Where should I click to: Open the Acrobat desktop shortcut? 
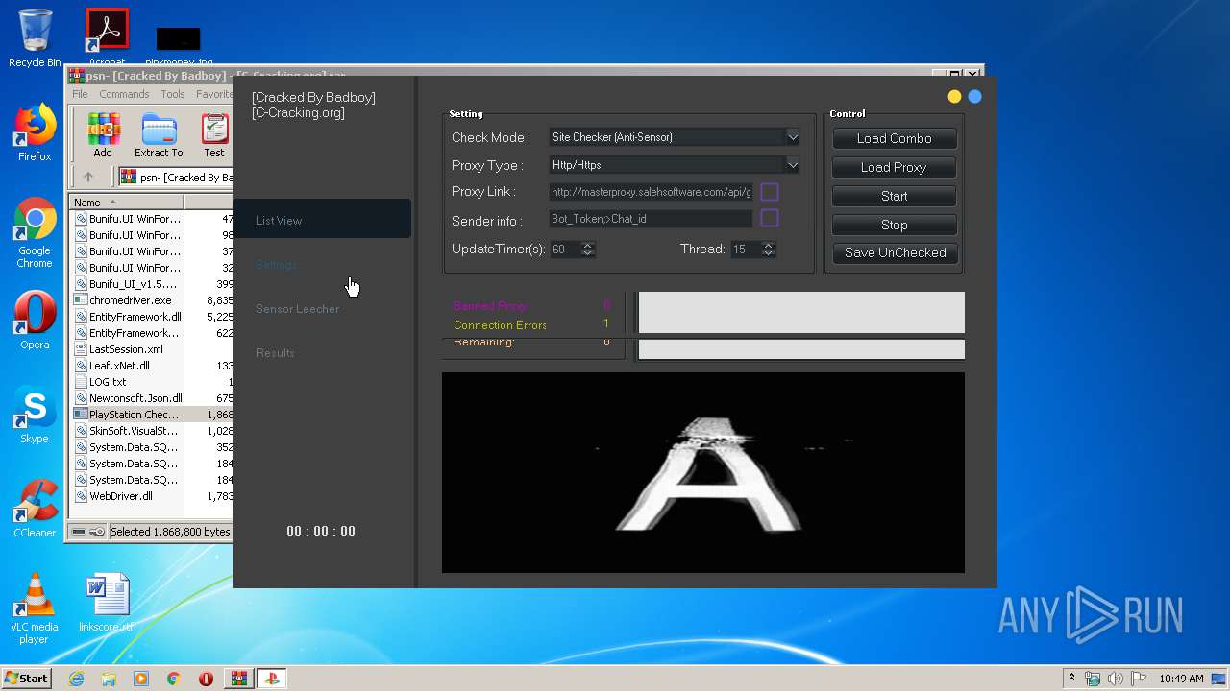point(107,38)
